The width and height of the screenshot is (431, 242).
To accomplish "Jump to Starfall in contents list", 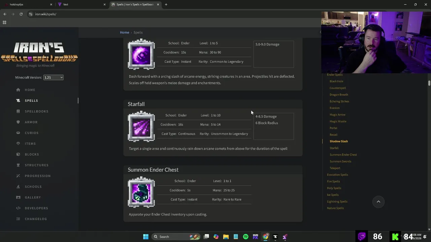I will coord(334,148).
